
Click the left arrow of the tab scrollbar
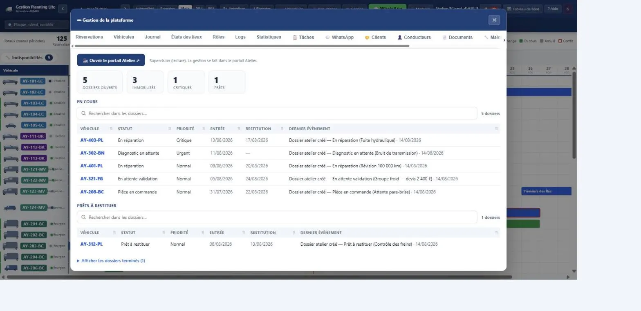(x=72, y=46)
